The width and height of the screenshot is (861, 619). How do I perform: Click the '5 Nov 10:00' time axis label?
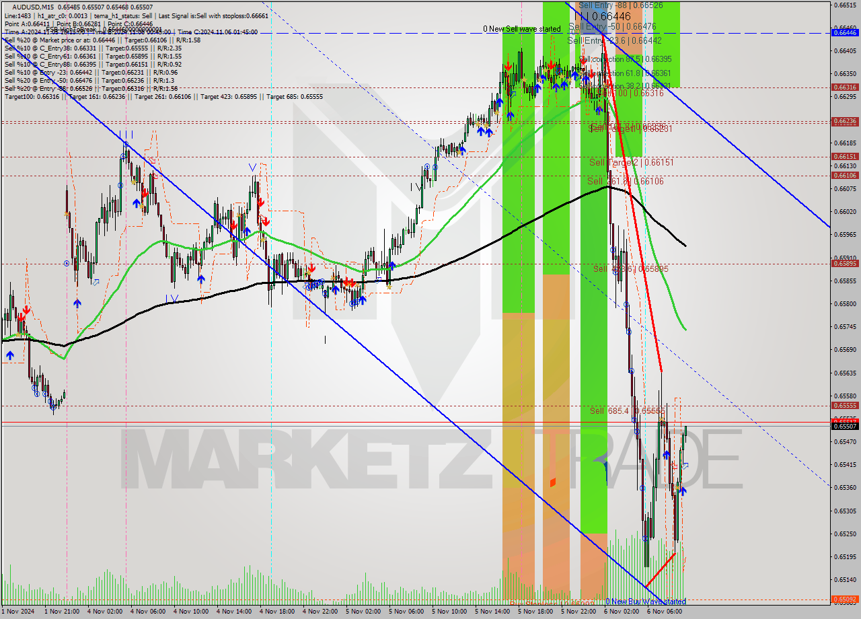coord(449,612)
